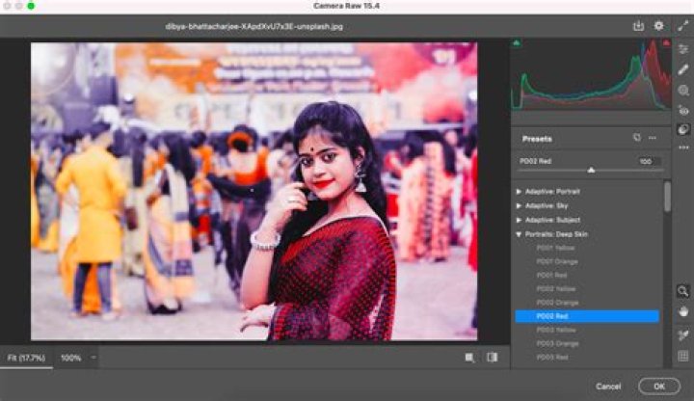Viewport: 694px width, 401px height.
Task: Open the Edit adjustments panel icon
Action: click(x=683, y=48)
